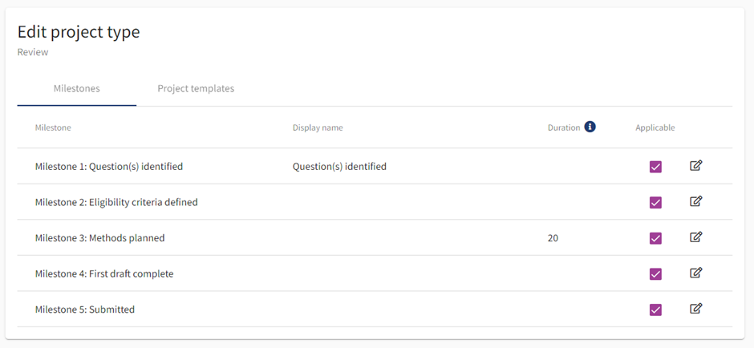The image size is (754, 348).
Task: Toggle Applicable checkbox for Milestone 2
Action: [655, 202]
